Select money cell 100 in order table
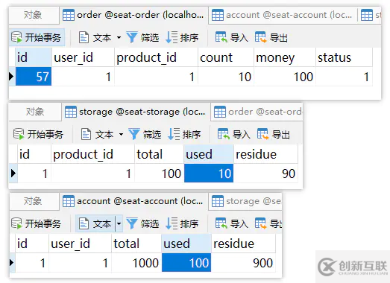 [285, 77]
